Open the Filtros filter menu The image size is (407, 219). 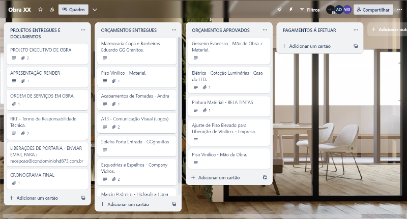click(310, 10)
